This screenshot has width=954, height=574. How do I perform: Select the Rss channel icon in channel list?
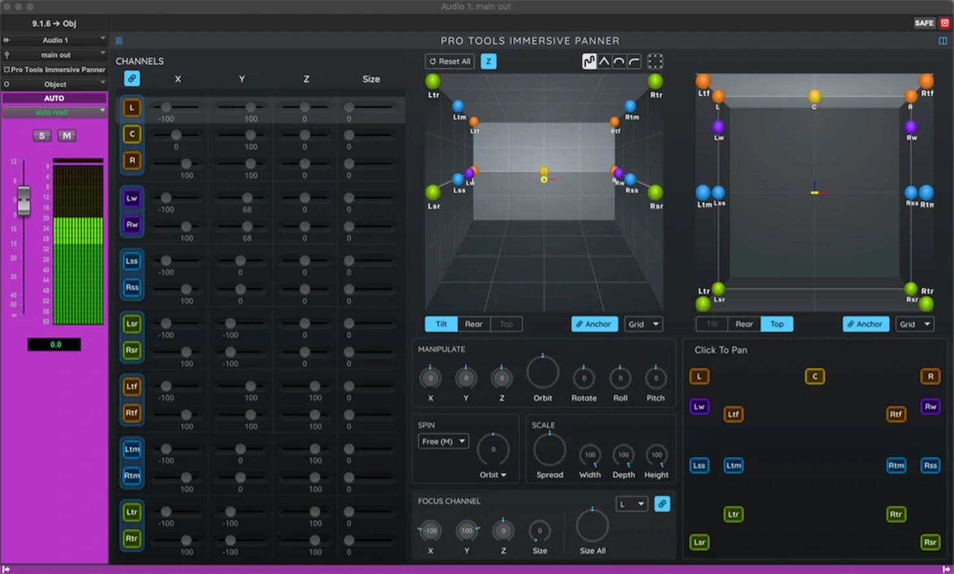pos(132,287)
